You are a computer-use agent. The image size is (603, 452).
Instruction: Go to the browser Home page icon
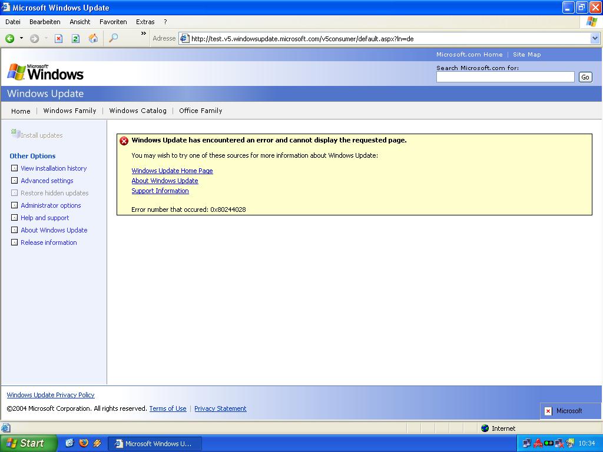point(93,38)
